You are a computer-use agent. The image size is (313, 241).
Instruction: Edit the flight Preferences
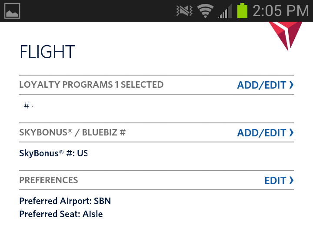click(x=275, y=181)
